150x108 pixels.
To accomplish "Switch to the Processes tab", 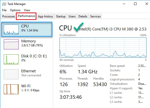I will tap(8, 16).
